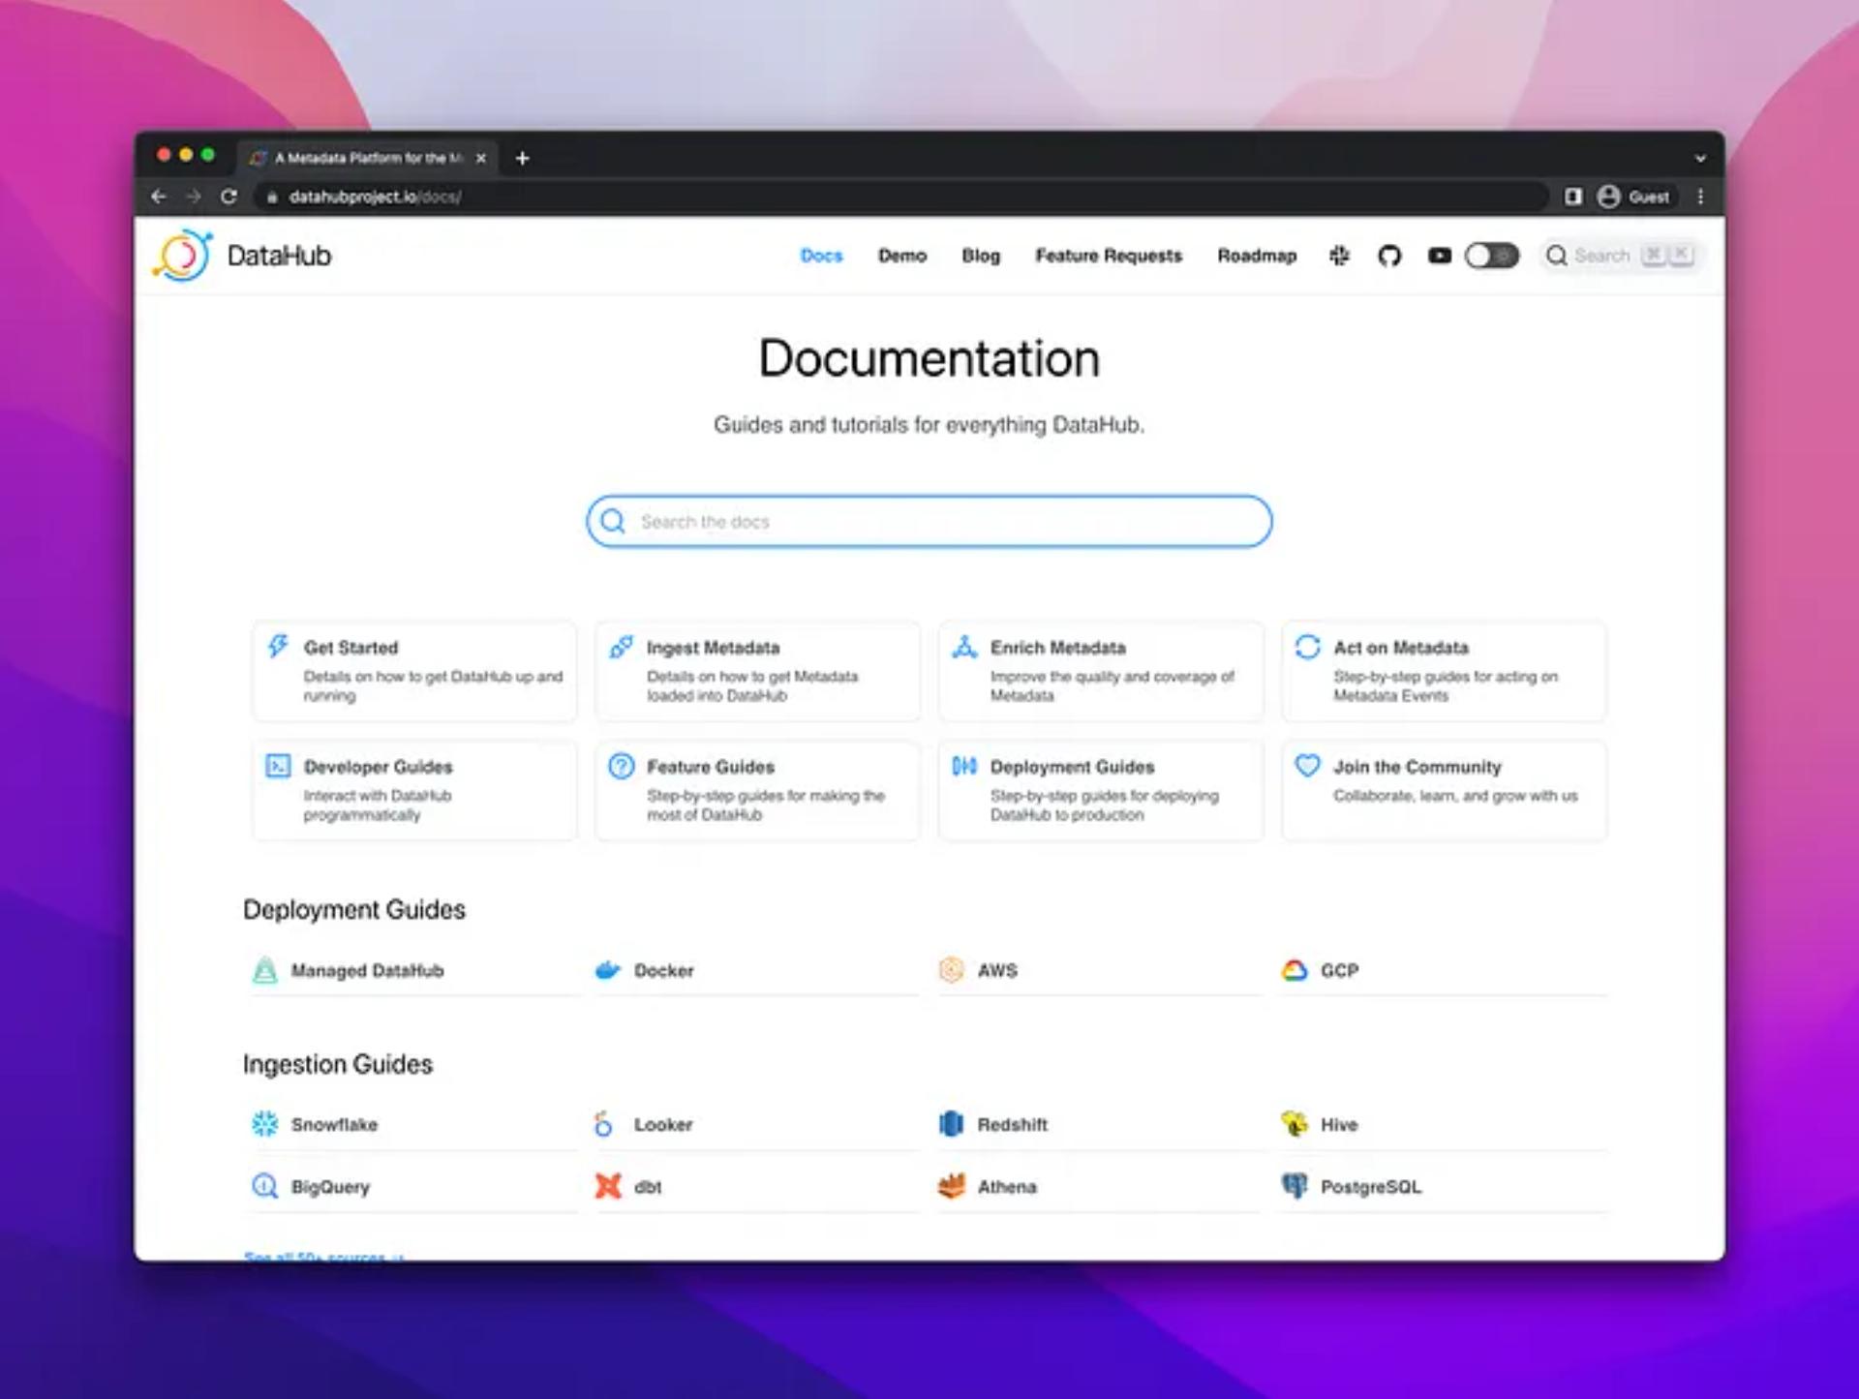
Task: Open the Developer Guides card title
Action: 378,767
